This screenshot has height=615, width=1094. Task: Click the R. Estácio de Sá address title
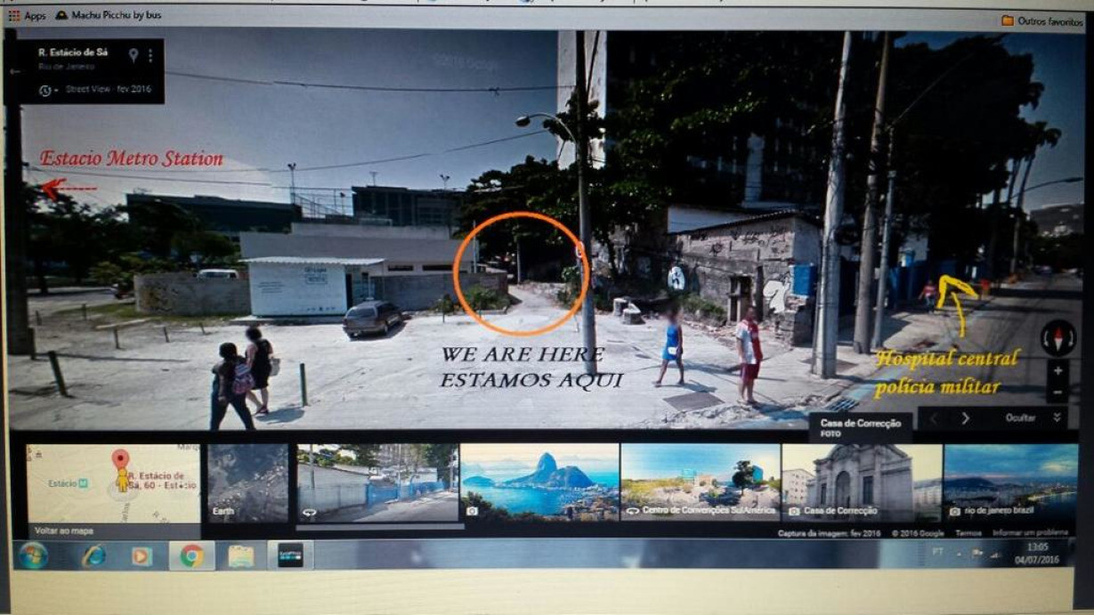click(x=73, y=53)
